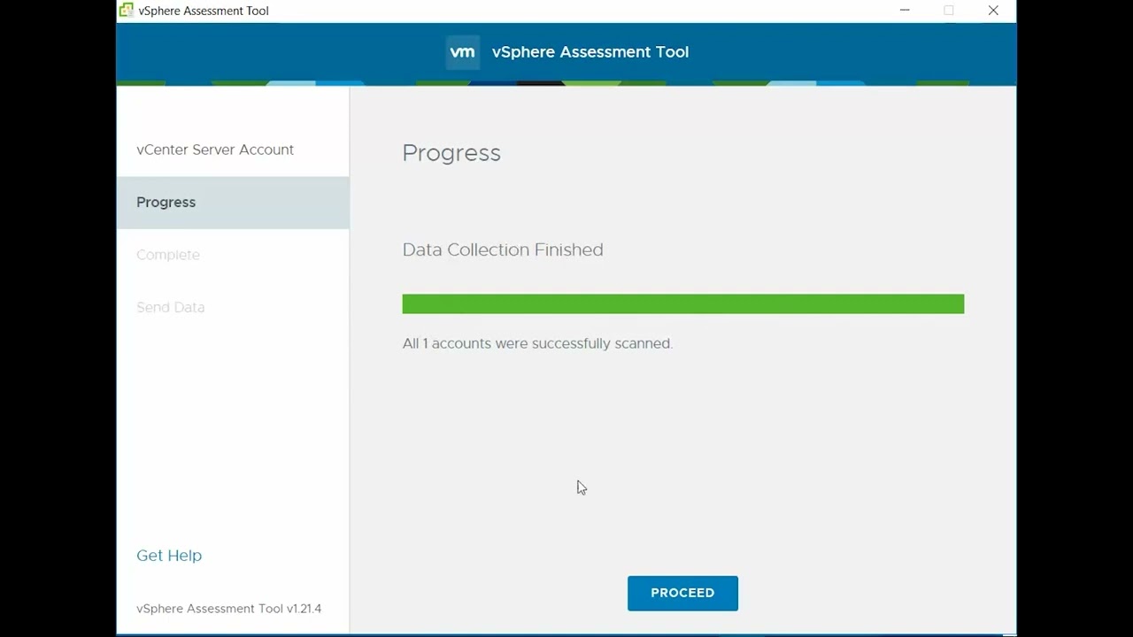The width and height of the screenshot is (1133, 637).
Task: Select the Progress step in sidebar
Action: tap(233, 203)
